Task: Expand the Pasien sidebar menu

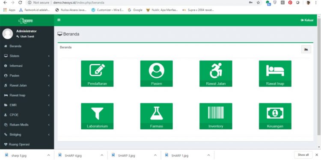Action: click(27, 76)
